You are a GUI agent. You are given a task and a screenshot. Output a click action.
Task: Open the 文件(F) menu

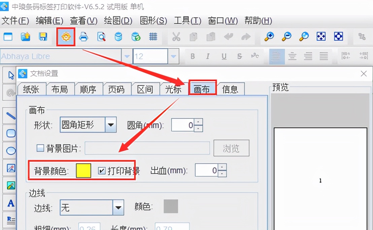click(x=15, y=21)
